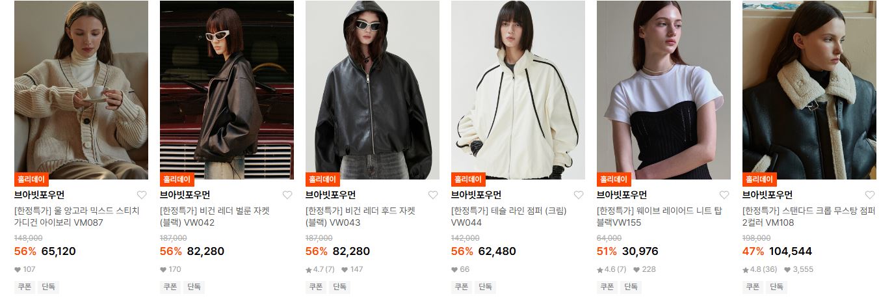Click 단독 tag under the mustang jumper
This screenshot has width=879, height=307.
coord(776,287)
